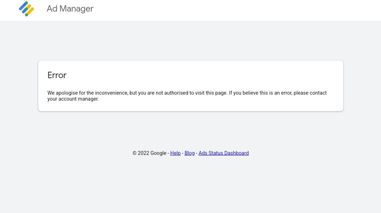The image size is (381, 213).
Task: Click the "Ad Manager" header title
Action: [x=70, y=9]
